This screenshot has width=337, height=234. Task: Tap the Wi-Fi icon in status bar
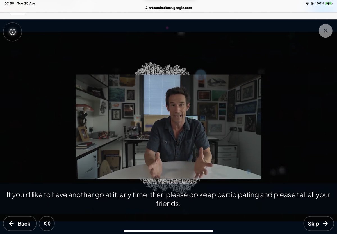(307, 3)
